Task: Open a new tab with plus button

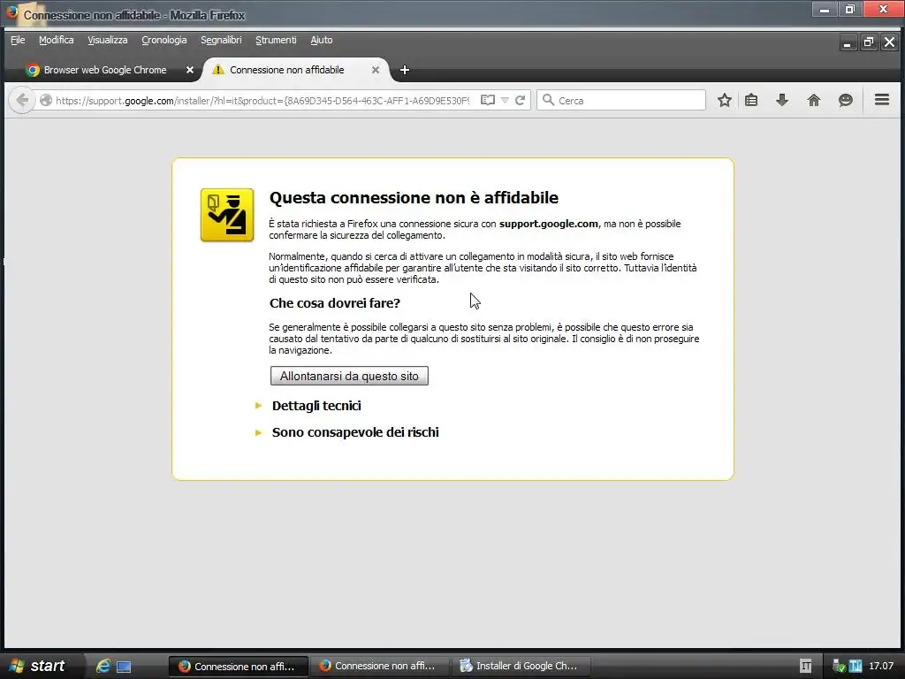Action: click(405, 70)
